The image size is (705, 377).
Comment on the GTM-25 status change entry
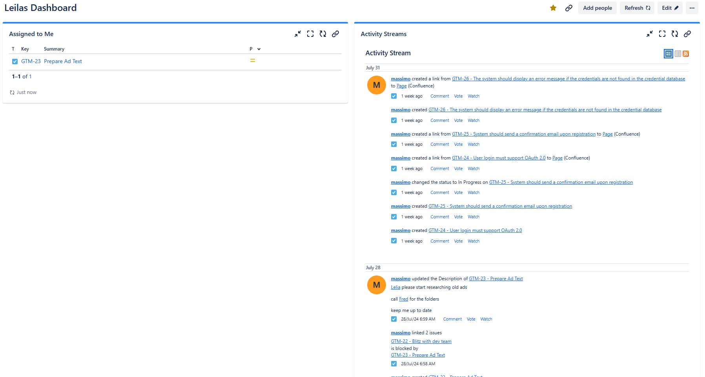point(439,192)
